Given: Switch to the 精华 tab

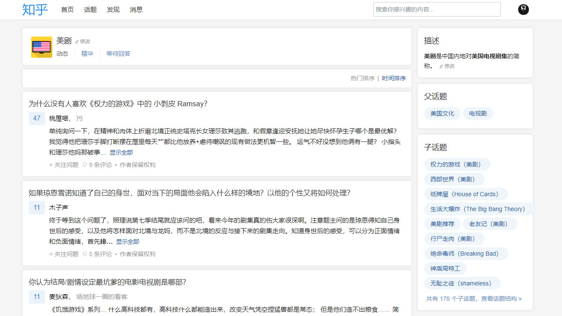Looking at the screenshot, I should coord(87,54).
